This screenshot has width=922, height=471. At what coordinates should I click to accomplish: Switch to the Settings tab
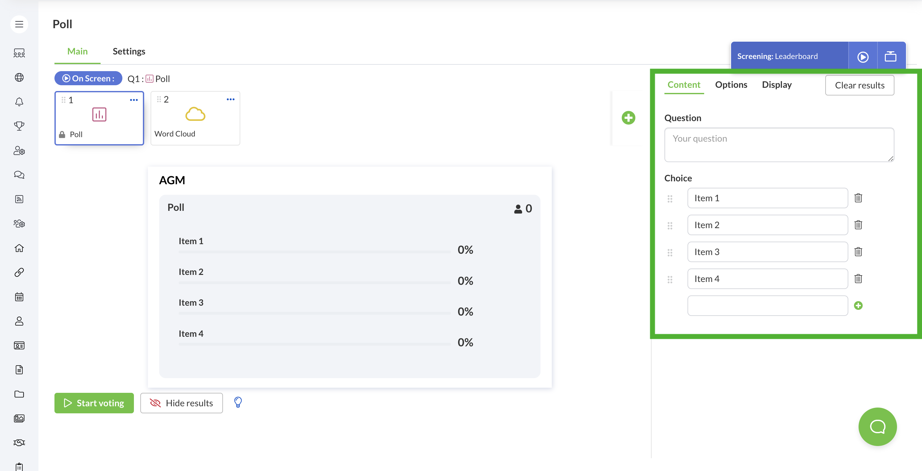[129, 51]
